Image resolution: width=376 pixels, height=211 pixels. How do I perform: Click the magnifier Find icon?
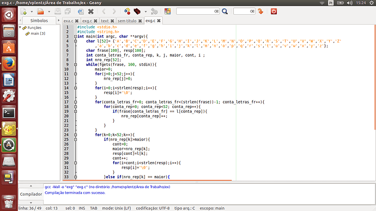pyautogui.click(x=225, y=11)
